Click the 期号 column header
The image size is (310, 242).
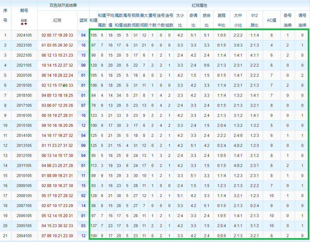coord(24,11)
